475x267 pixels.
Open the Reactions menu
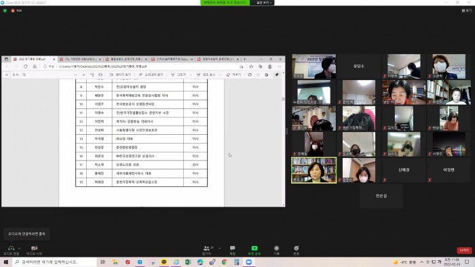297,250
